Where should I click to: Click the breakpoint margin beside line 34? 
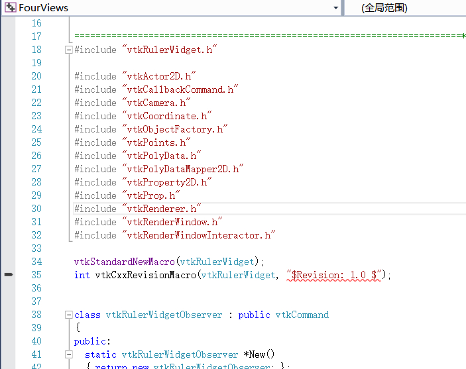click(9, 262)
